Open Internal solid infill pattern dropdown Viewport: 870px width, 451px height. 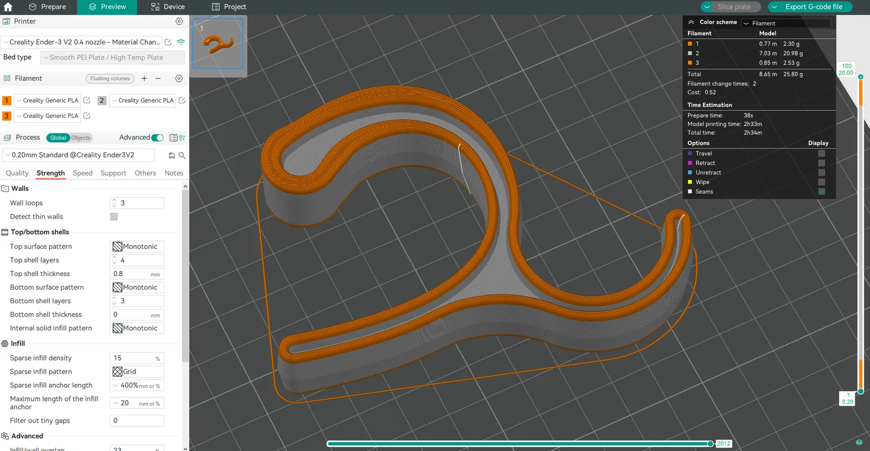point(137,328)
